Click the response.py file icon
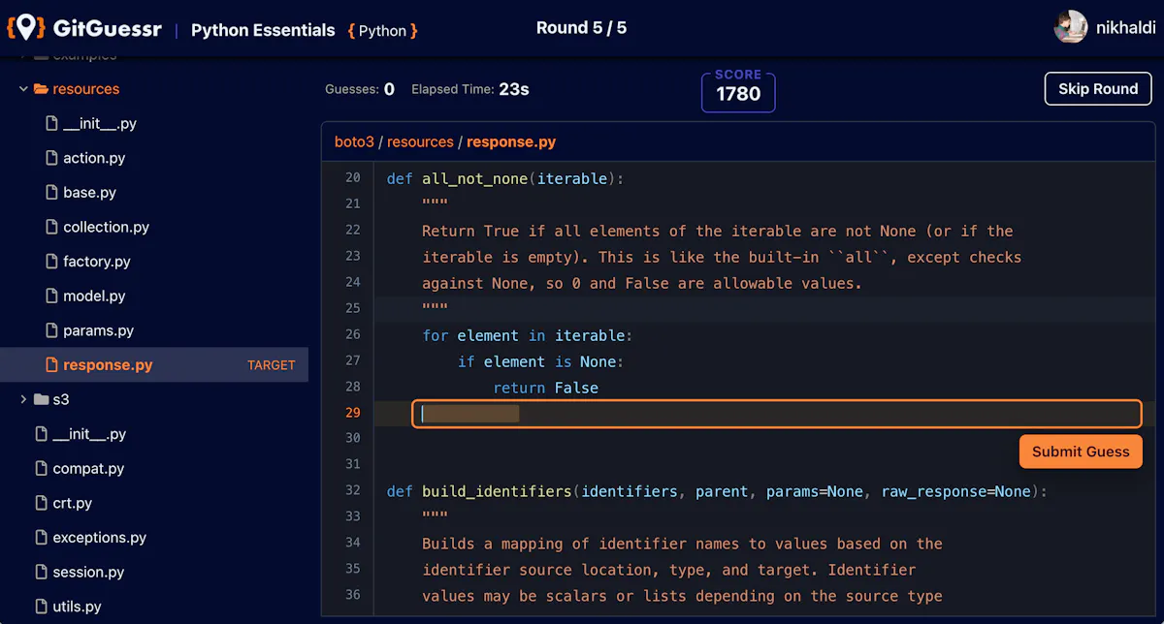 [x=53, y=365]
